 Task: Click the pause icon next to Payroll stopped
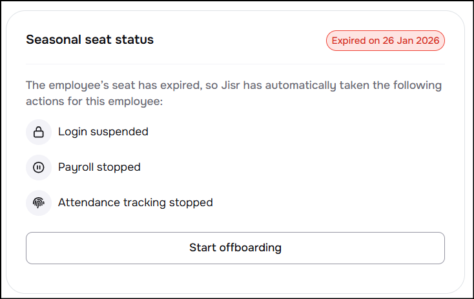pyautogui.click(x=39, y=168)
